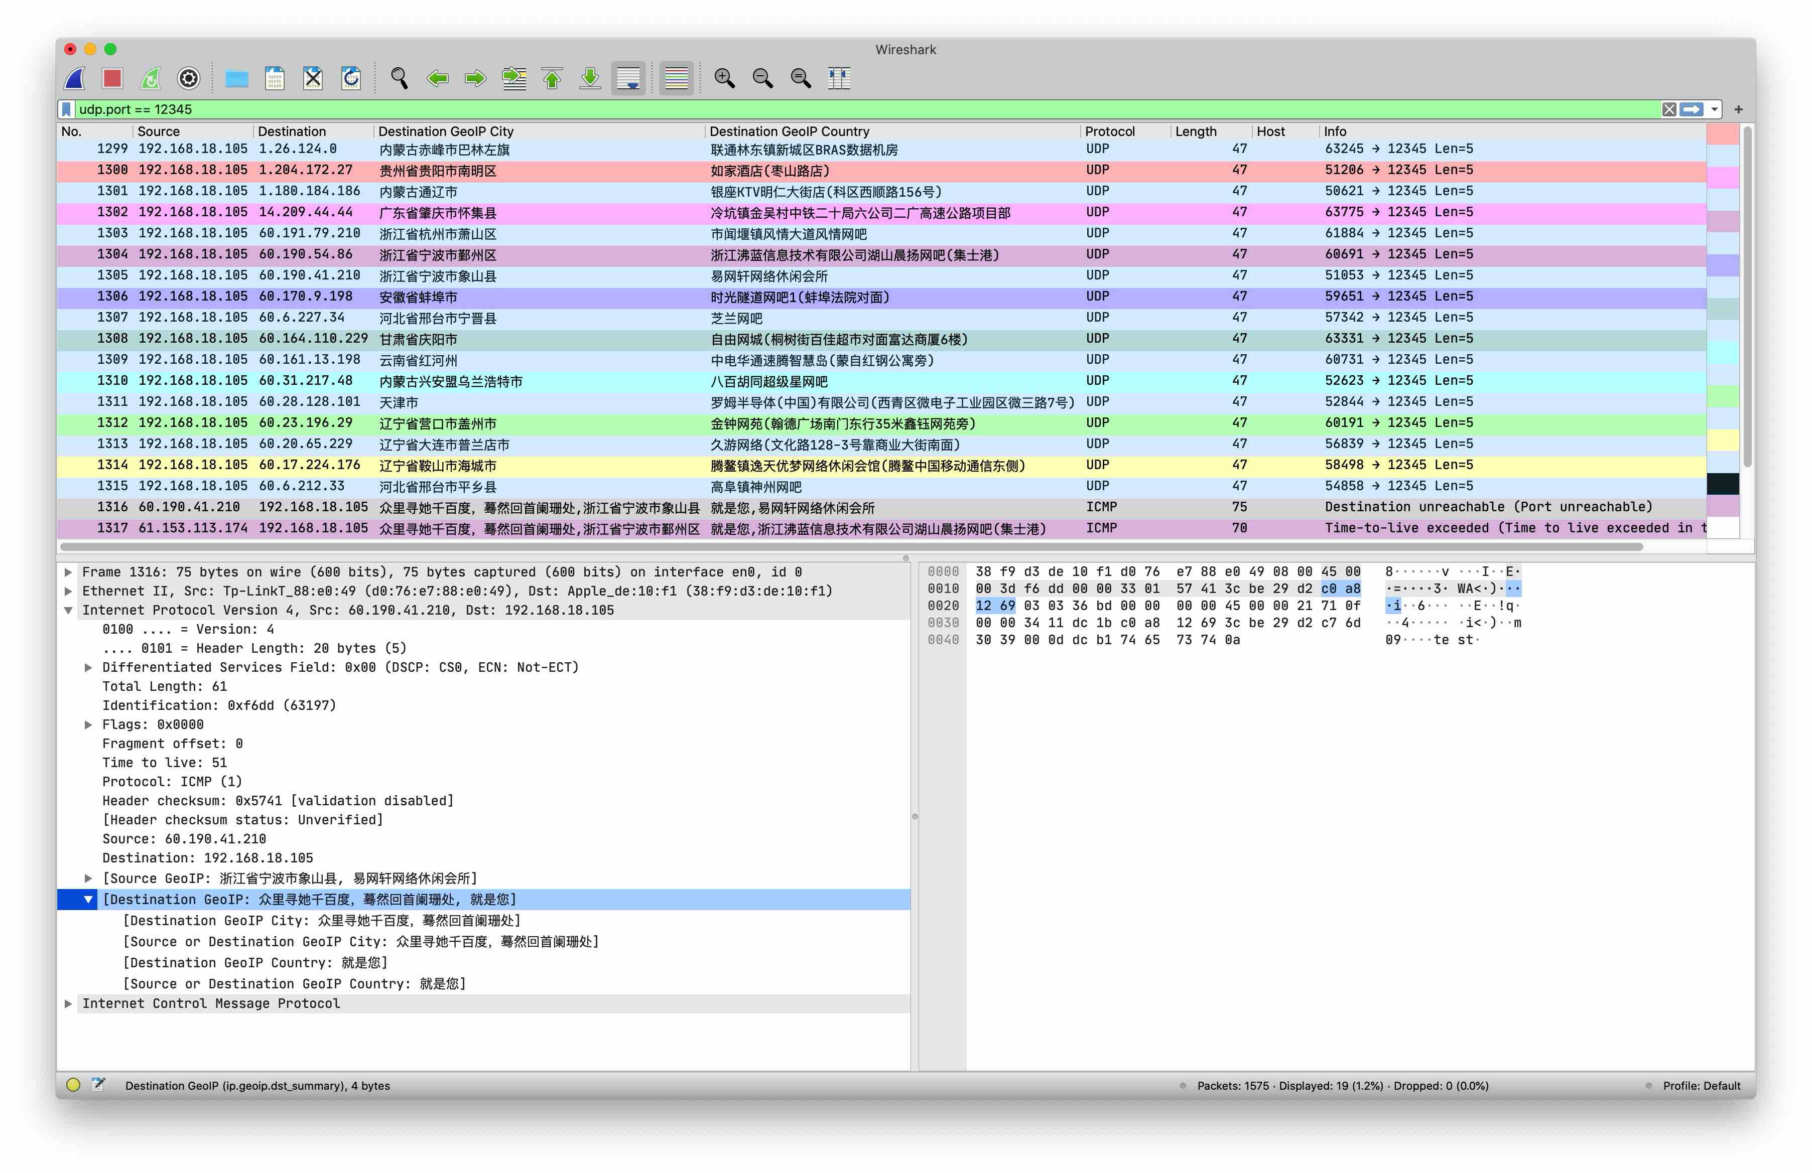Open capture options gear icon
Viewport: 1812px width, 1173px height.
pyautogui.click(x=188, y=78)
